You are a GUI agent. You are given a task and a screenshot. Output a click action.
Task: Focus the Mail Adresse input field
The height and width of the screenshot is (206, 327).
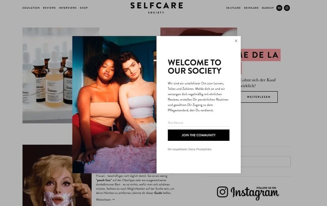point(198,123)
